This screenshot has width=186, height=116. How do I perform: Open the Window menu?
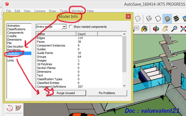click(77, 11)
